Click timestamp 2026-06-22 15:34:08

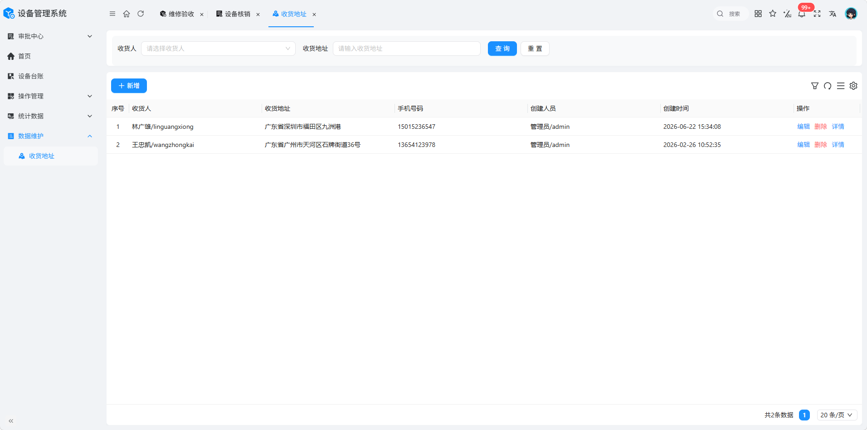pos(692,127)
